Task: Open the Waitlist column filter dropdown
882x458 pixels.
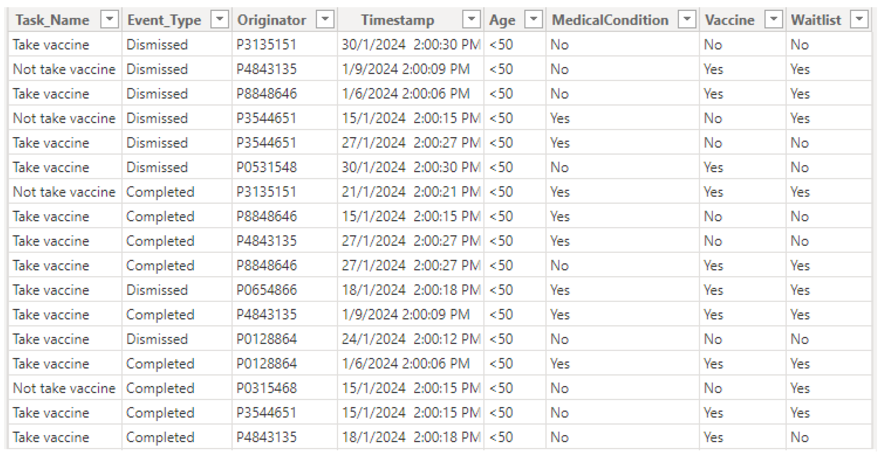Action: [x=859, y=19]
